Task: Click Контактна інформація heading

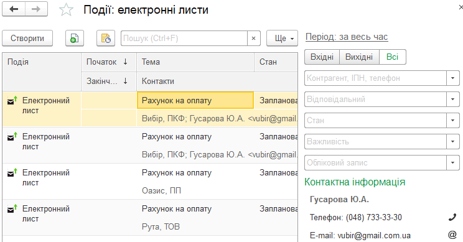Action: [x=355, y=182]
